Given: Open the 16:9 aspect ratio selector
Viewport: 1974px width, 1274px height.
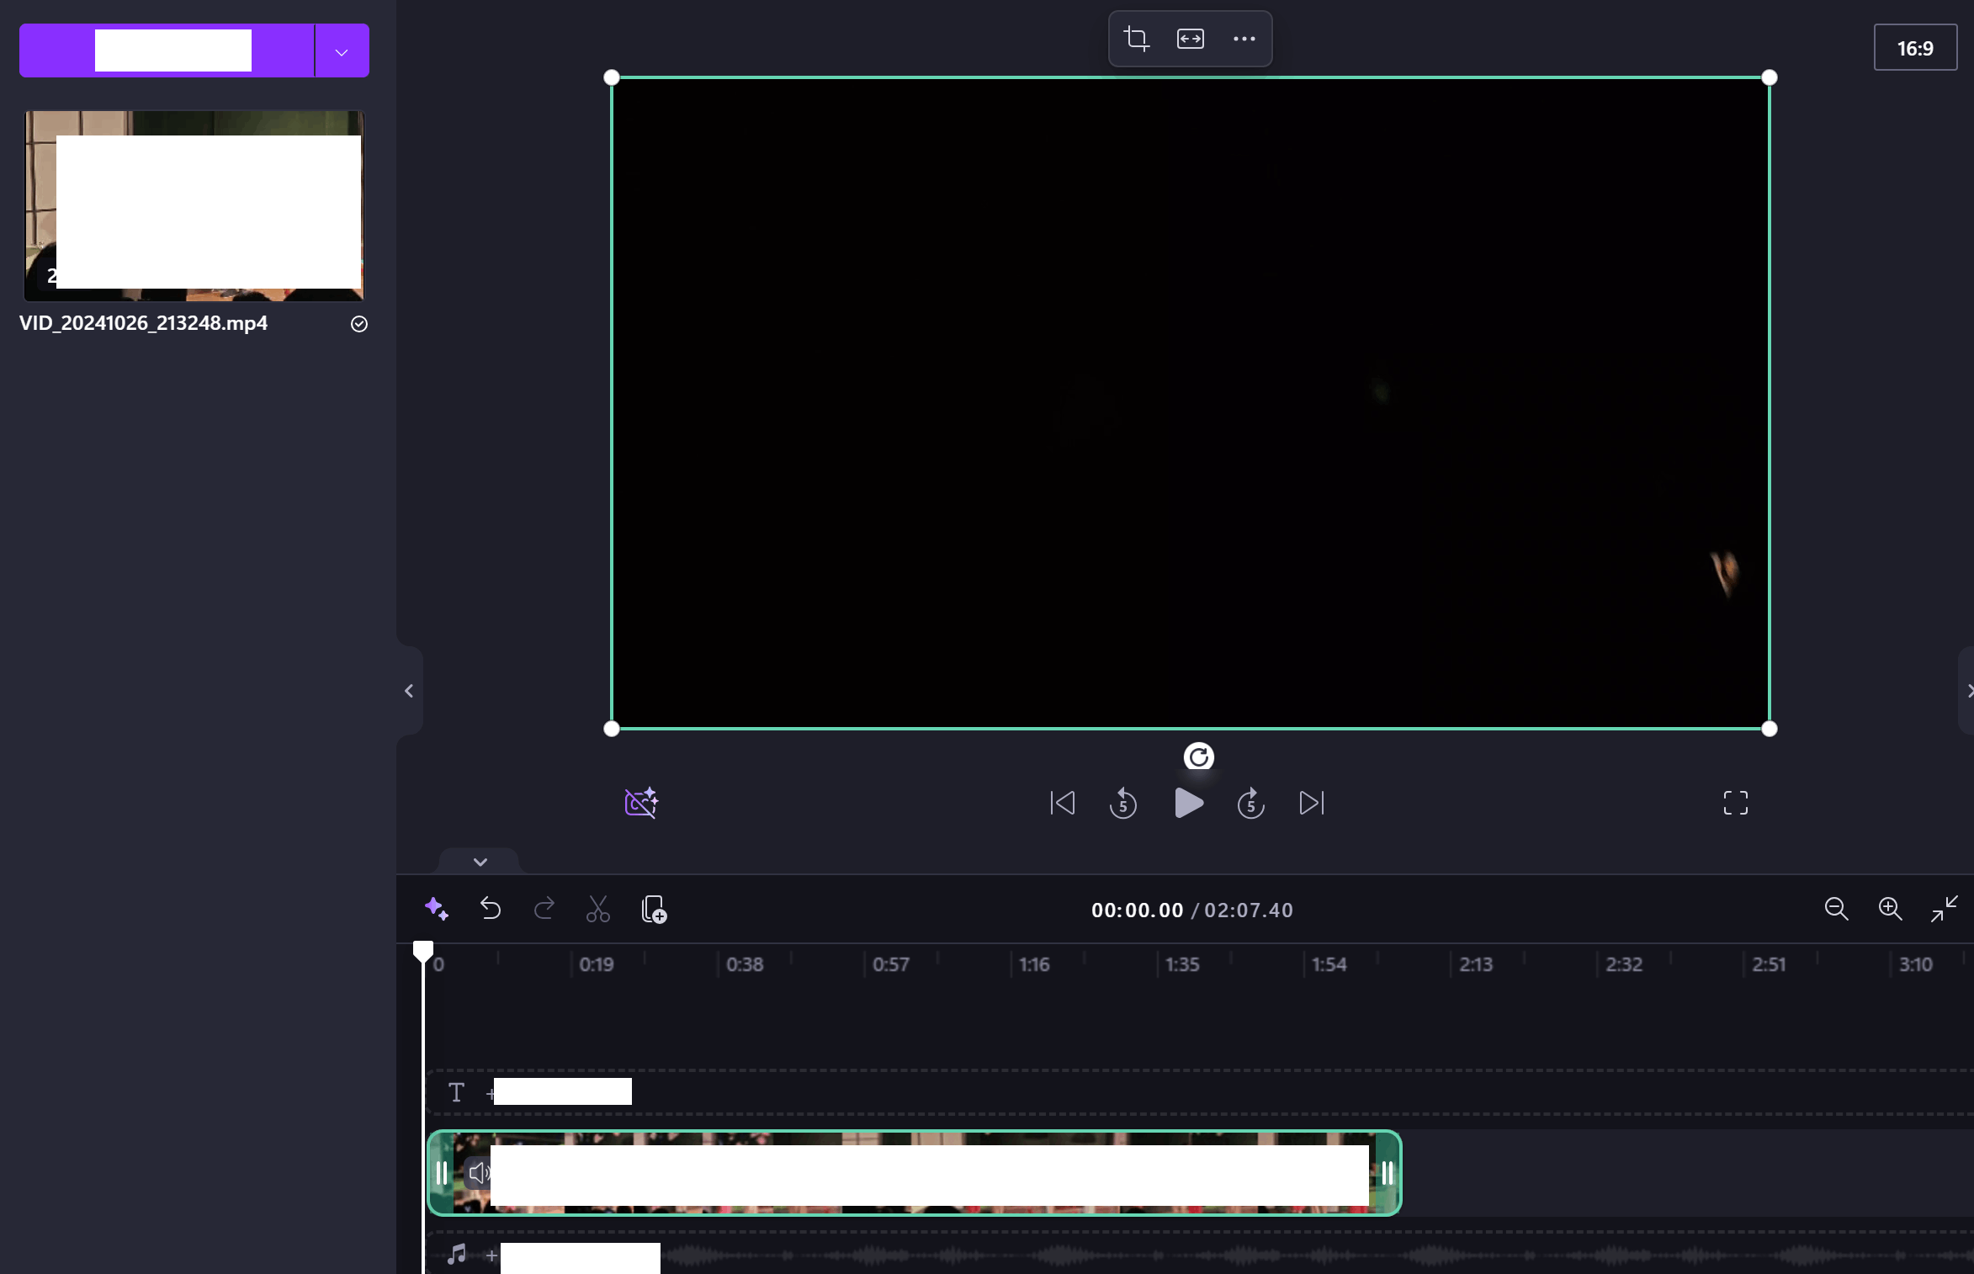Looking at the screenshot, I should tap(1914, 48).
